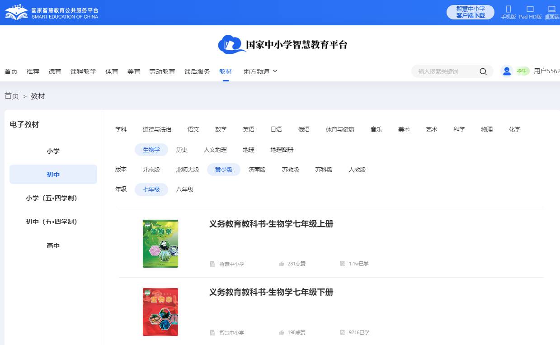Viewport: 560px width, 345px height.
Task: Select the 生物学 subject filter
Action: tap(151, 150)
